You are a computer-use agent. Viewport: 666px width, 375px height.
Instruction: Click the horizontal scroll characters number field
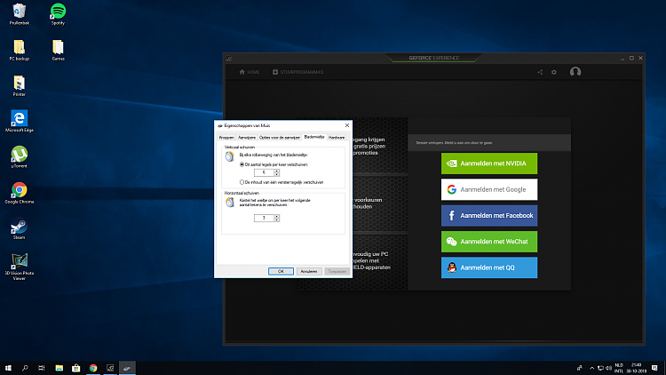point(264,218)
